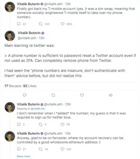140x159 pixels.
Task: Open the 17 Recasts list
Action: click(x=13, y=86)
